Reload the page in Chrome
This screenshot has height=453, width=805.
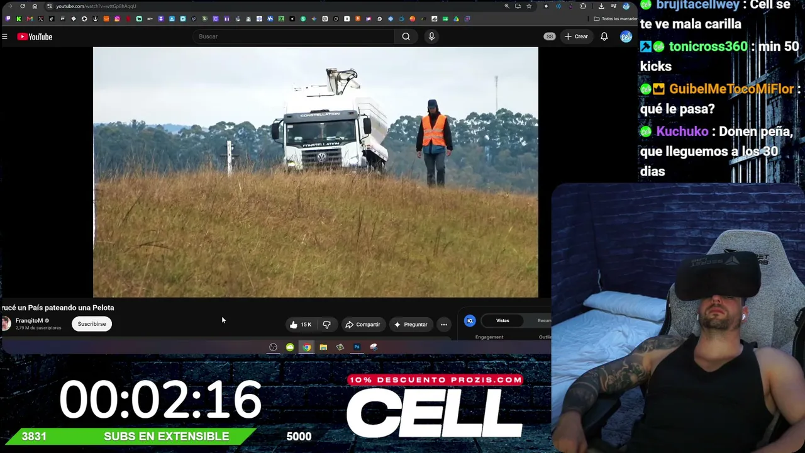[23, 6]
